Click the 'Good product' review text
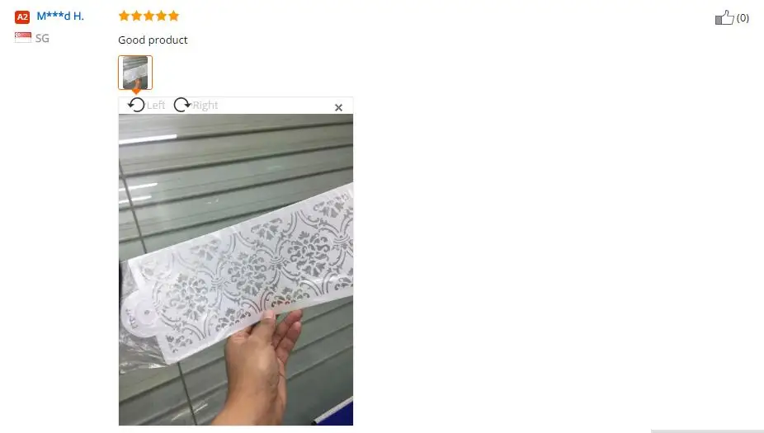Screen dimensions: 764x433 tap(153, 40)
